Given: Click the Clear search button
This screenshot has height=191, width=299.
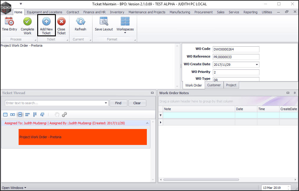Looking at the screenshot, I should 137,103.
